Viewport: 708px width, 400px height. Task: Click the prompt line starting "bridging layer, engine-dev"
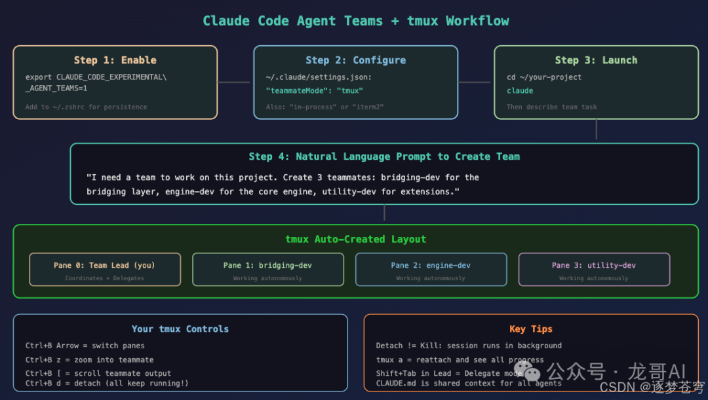(x=273, y=192)
